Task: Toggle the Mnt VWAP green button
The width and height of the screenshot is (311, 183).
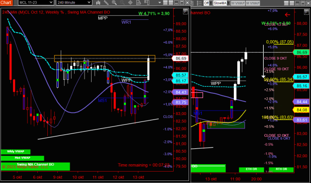Action: pyautogui.click(x=22, y=158)
